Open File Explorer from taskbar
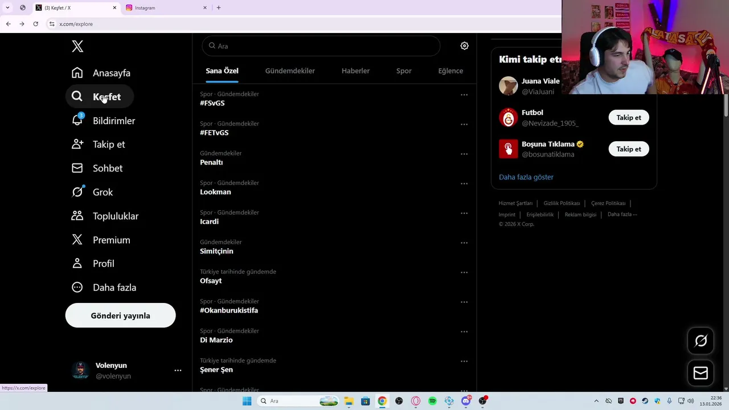This screenshot has height=410, width=729. pyautogui.click(x=349, y=401)
